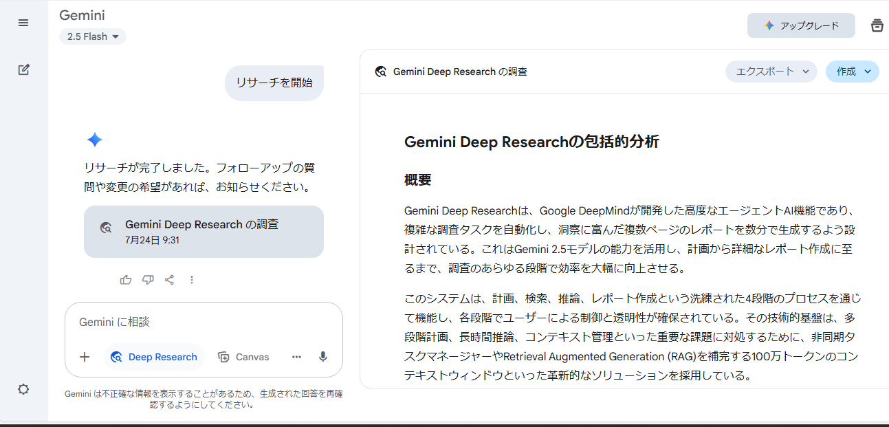Click the thumbs up icon on the response
Viewport: 889px width, 427px height.
pos(125,280)
